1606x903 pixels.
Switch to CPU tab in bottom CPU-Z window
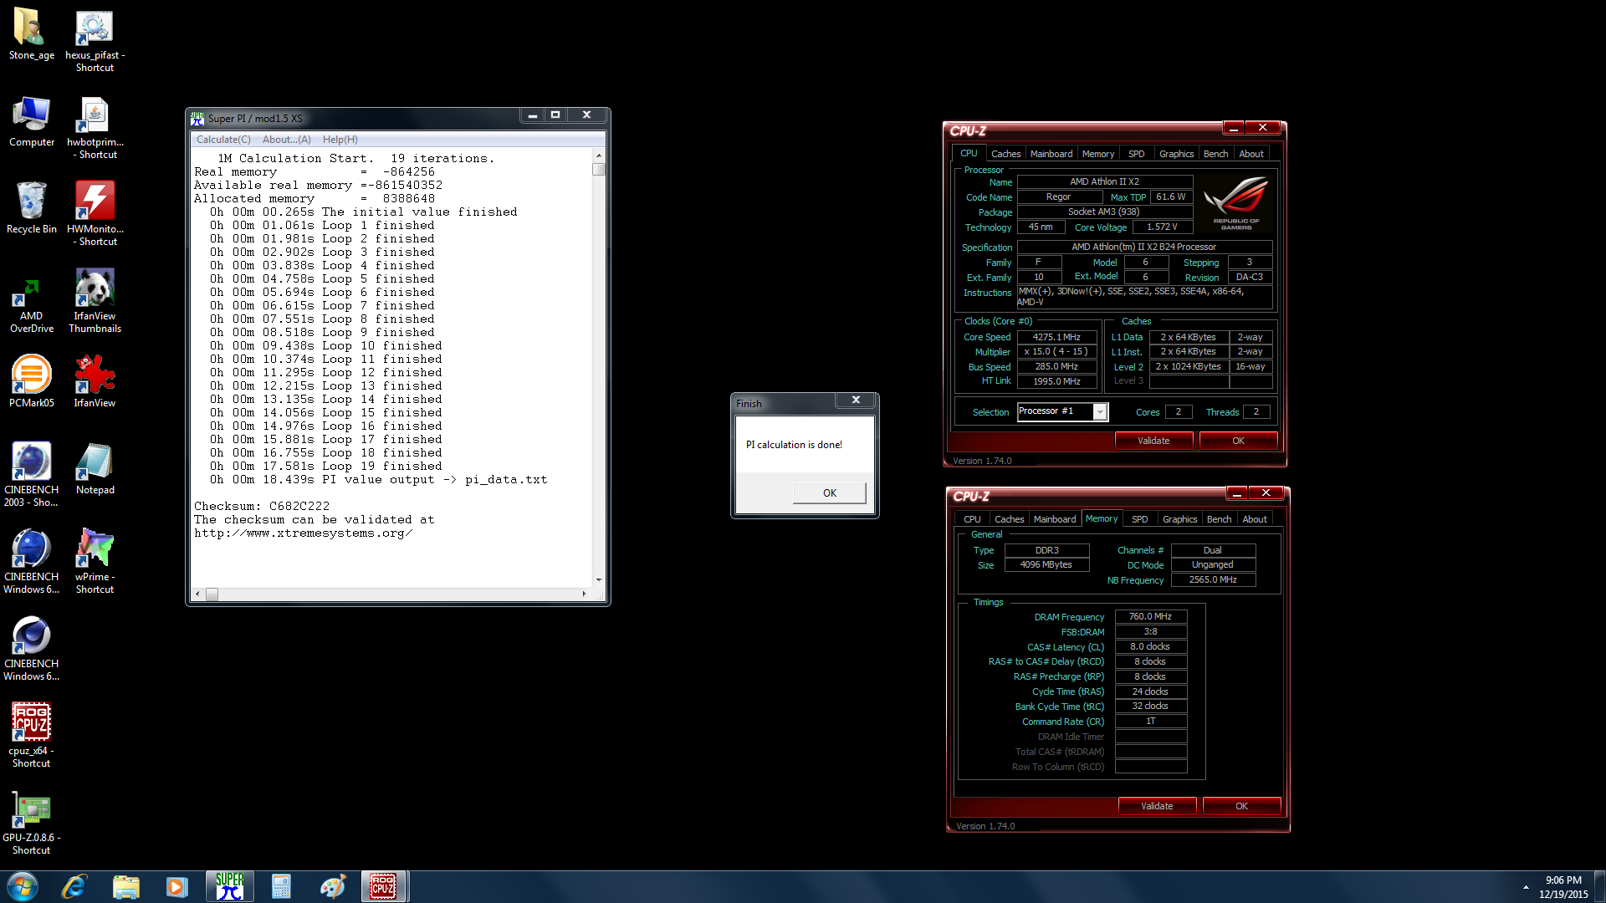click(972, 519)
